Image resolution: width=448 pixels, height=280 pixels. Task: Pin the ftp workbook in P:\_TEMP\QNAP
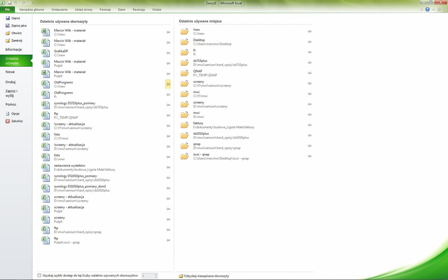point(168,115)
